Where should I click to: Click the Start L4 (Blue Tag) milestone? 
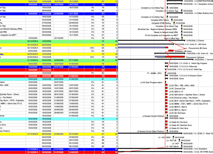click(182, 38)
